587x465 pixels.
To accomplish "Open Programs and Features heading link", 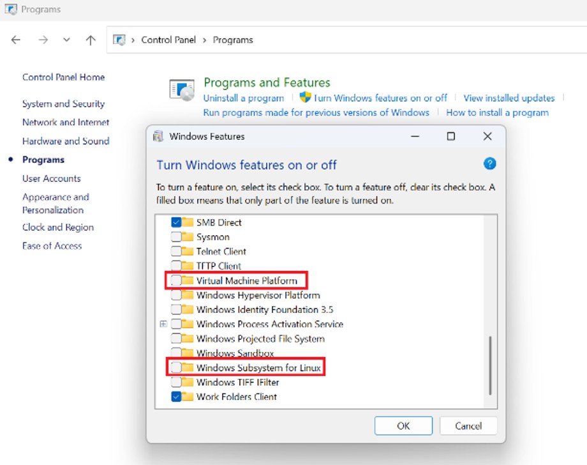I will pyautogui.click(x=267, y=82).
